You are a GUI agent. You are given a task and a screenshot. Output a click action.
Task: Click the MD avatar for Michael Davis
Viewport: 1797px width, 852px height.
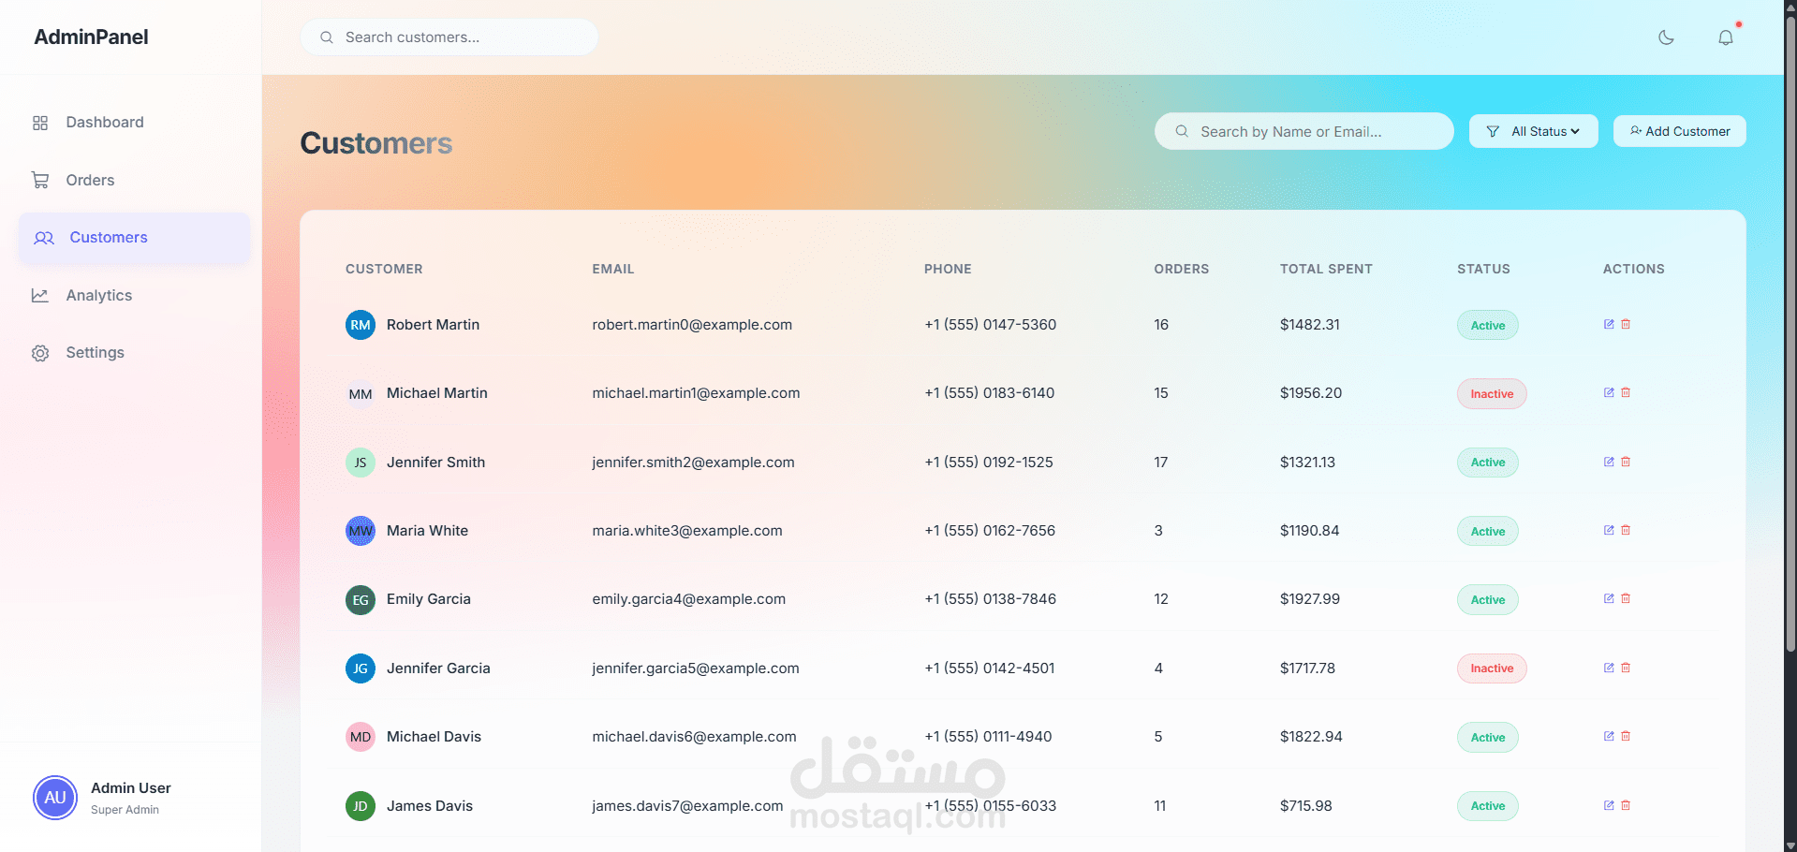click(x=361, y=737)
